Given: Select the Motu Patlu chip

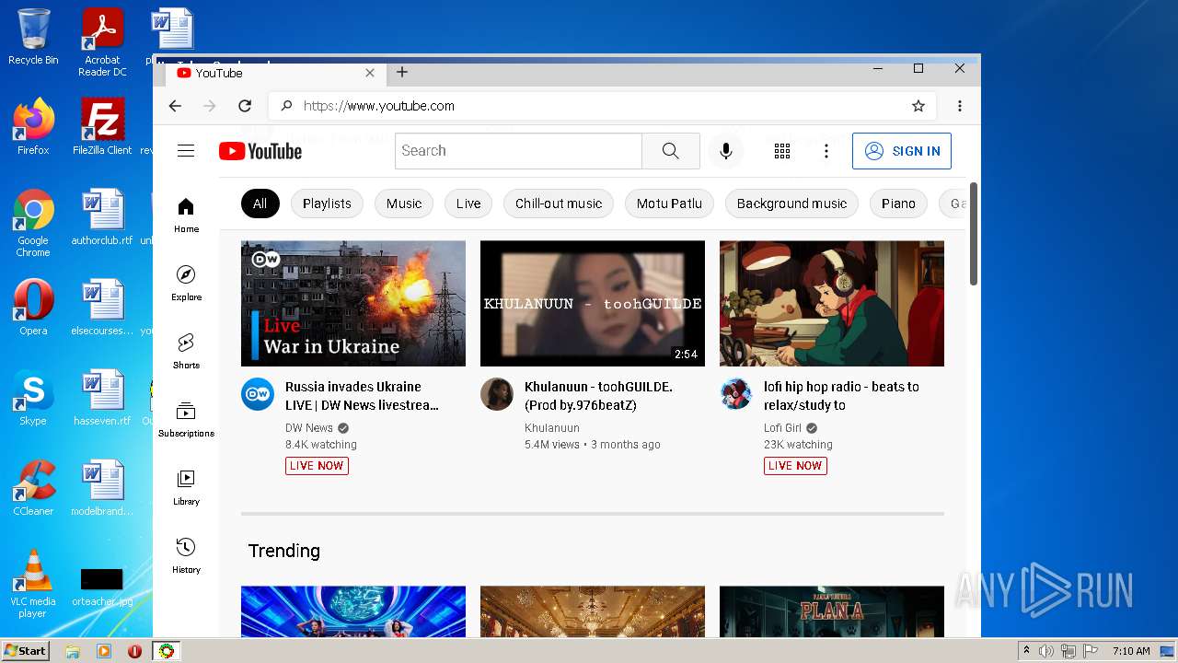Looking at the screenshot, I should click(x=669, y=204).
